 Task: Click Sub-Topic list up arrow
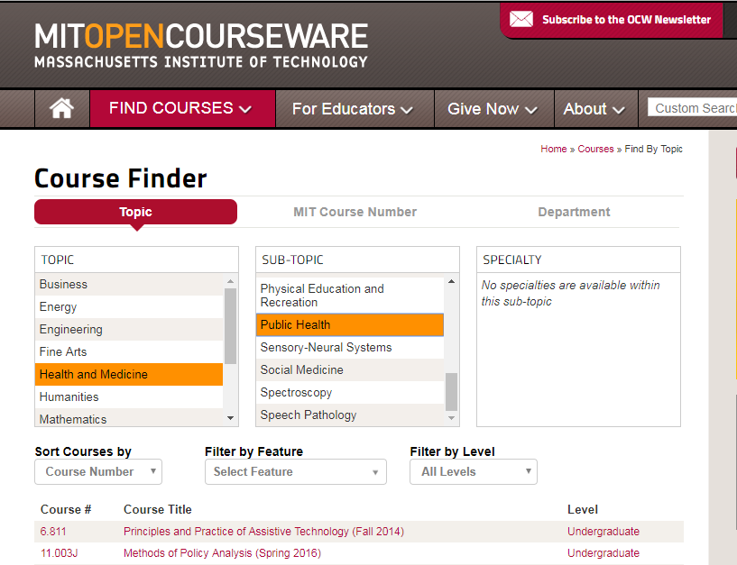[x=451, y=282]
